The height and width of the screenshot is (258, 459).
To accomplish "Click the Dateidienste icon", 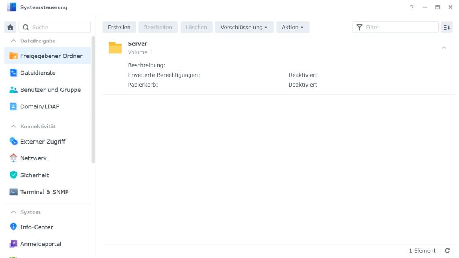I will 13,73.
